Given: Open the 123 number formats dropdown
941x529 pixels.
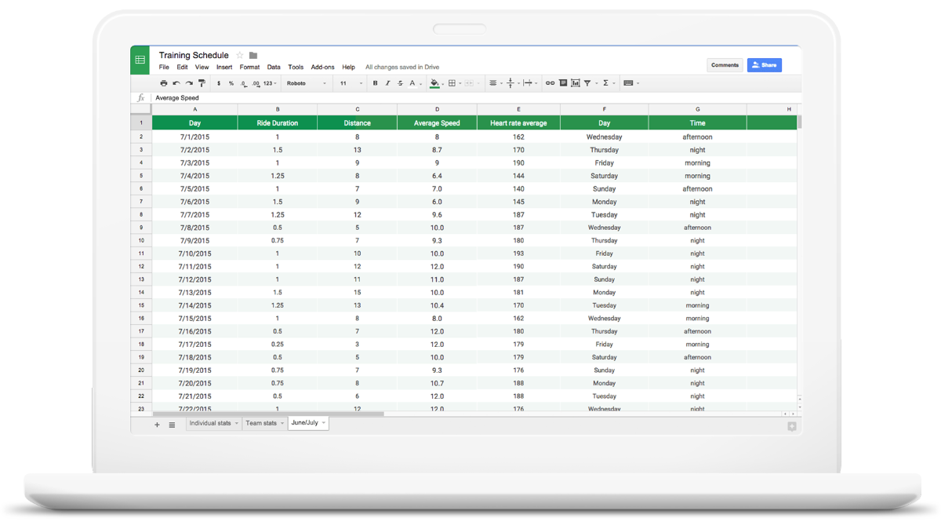Looking at the screenshot, I should tap(270, 83).
